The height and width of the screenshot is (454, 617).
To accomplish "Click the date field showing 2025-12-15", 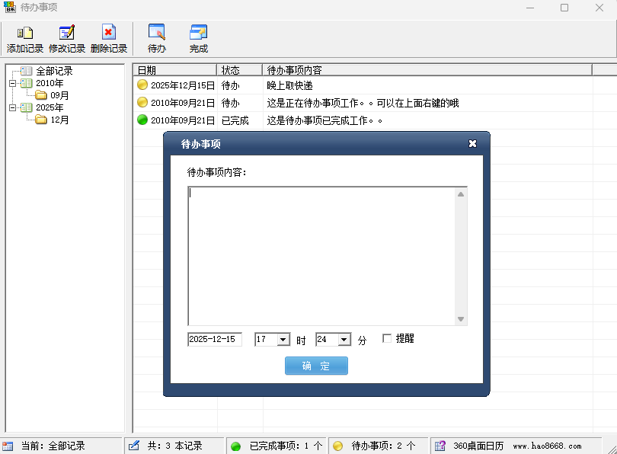I will click(214, 339).
